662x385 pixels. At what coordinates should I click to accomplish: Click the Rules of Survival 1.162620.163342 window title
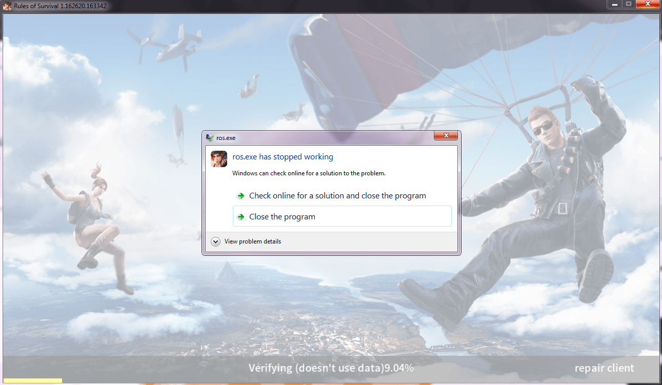(61, 6)
